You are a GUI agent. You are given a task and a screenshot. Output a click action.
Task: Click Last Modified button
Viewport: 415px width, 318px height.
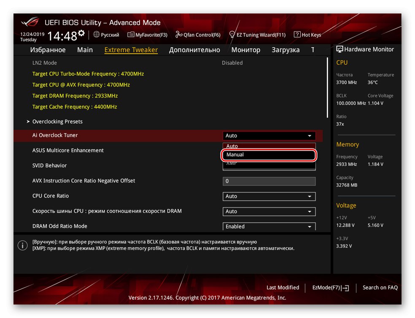[x=283, y=288]
